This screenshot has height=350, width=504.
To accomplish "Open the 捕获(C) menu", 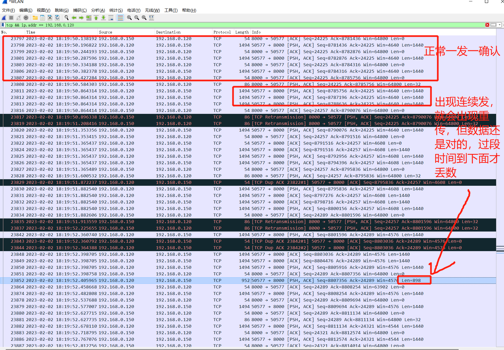I will click(80, 10).
